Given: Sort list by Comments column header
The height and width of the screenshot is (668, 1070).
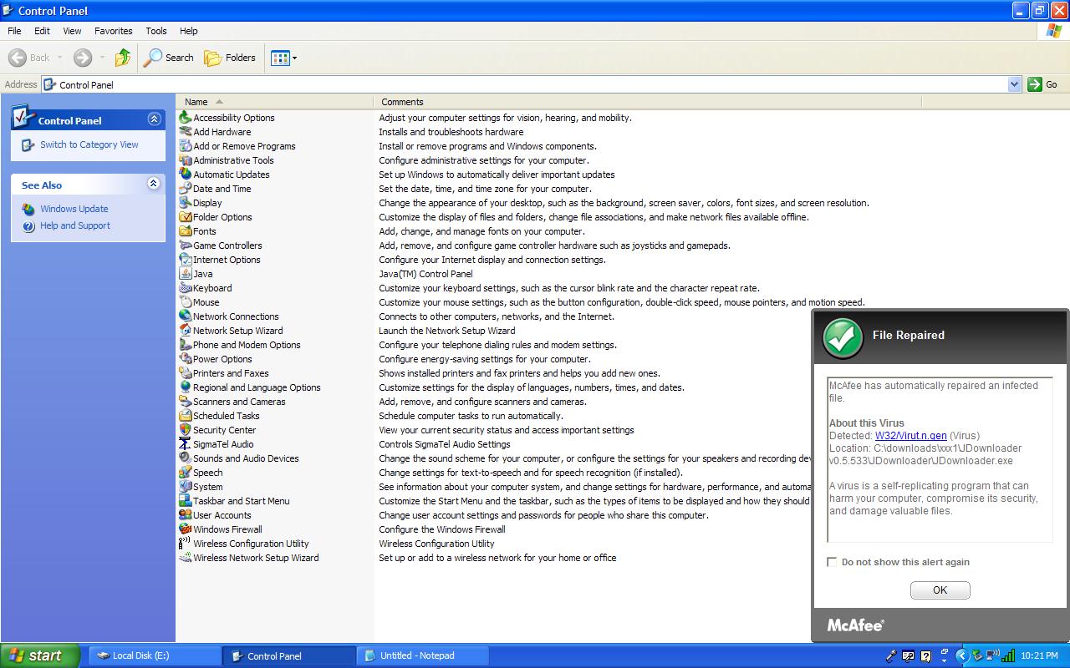Looking at the screenshot, I should 647,102.
